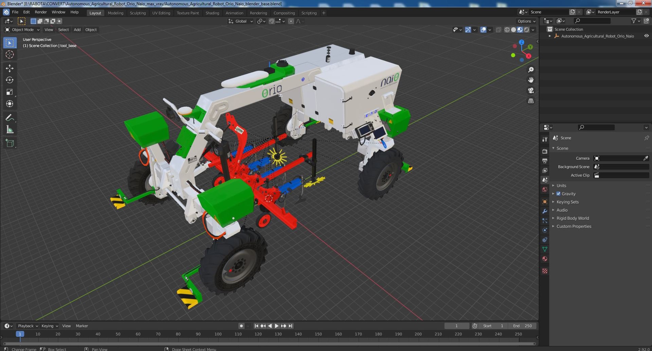This screenshot has height=351, width=652.
Task: Open Global transform orientation dropdown
Action: tap(241, 21)
